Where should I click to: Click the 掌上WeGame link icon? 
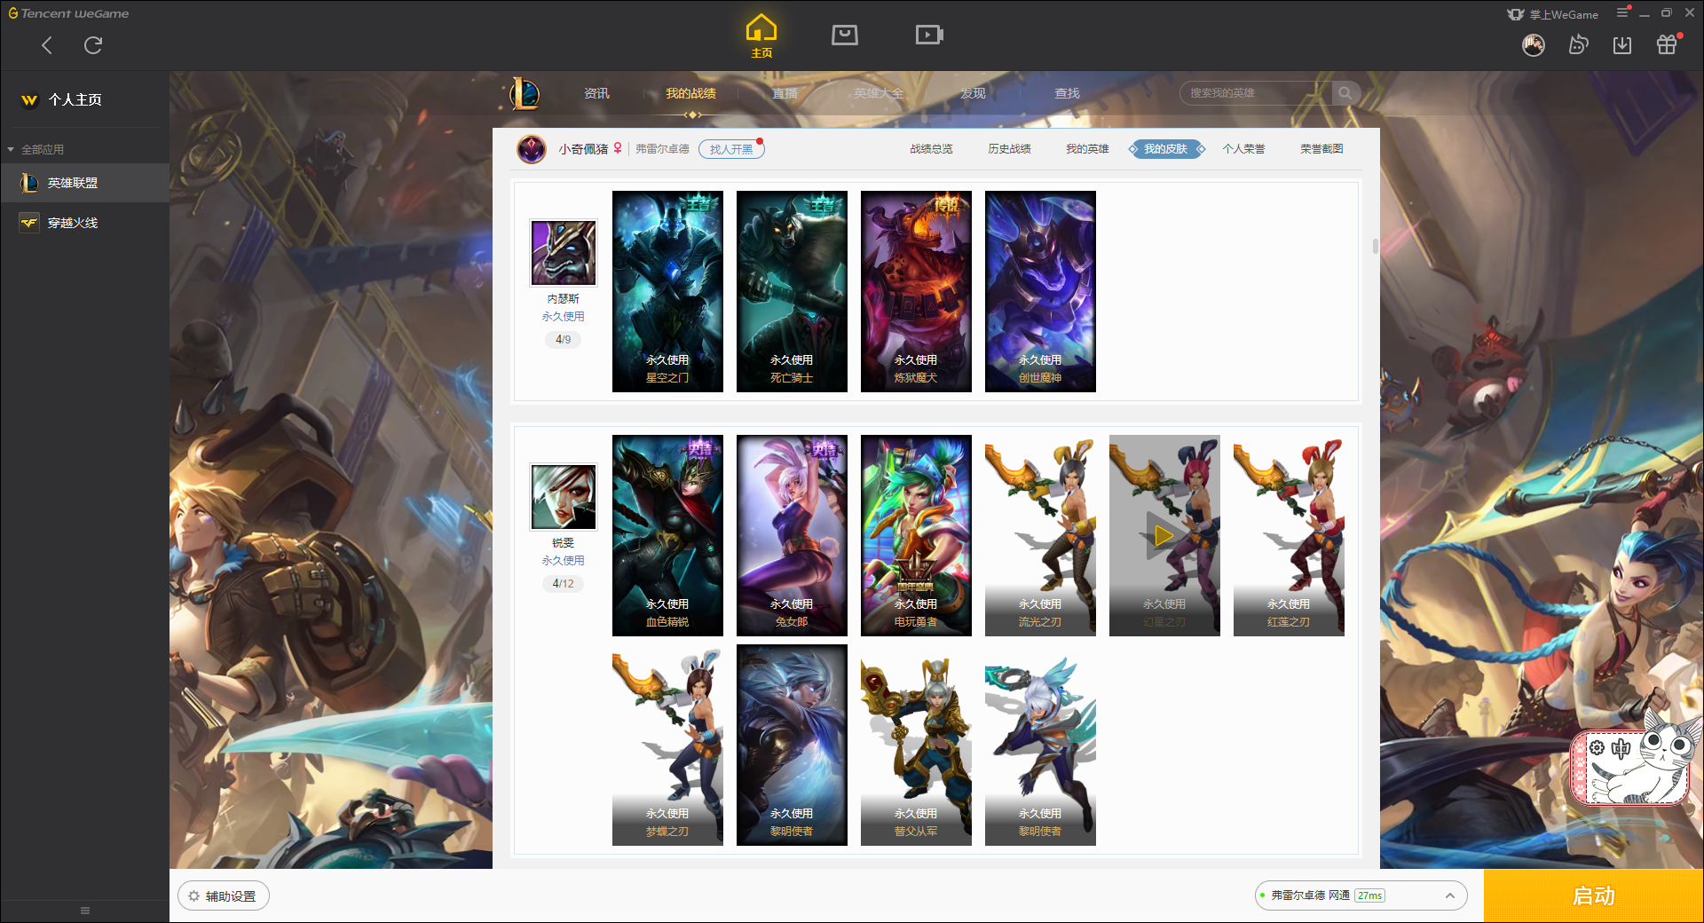pos(1553,14)
